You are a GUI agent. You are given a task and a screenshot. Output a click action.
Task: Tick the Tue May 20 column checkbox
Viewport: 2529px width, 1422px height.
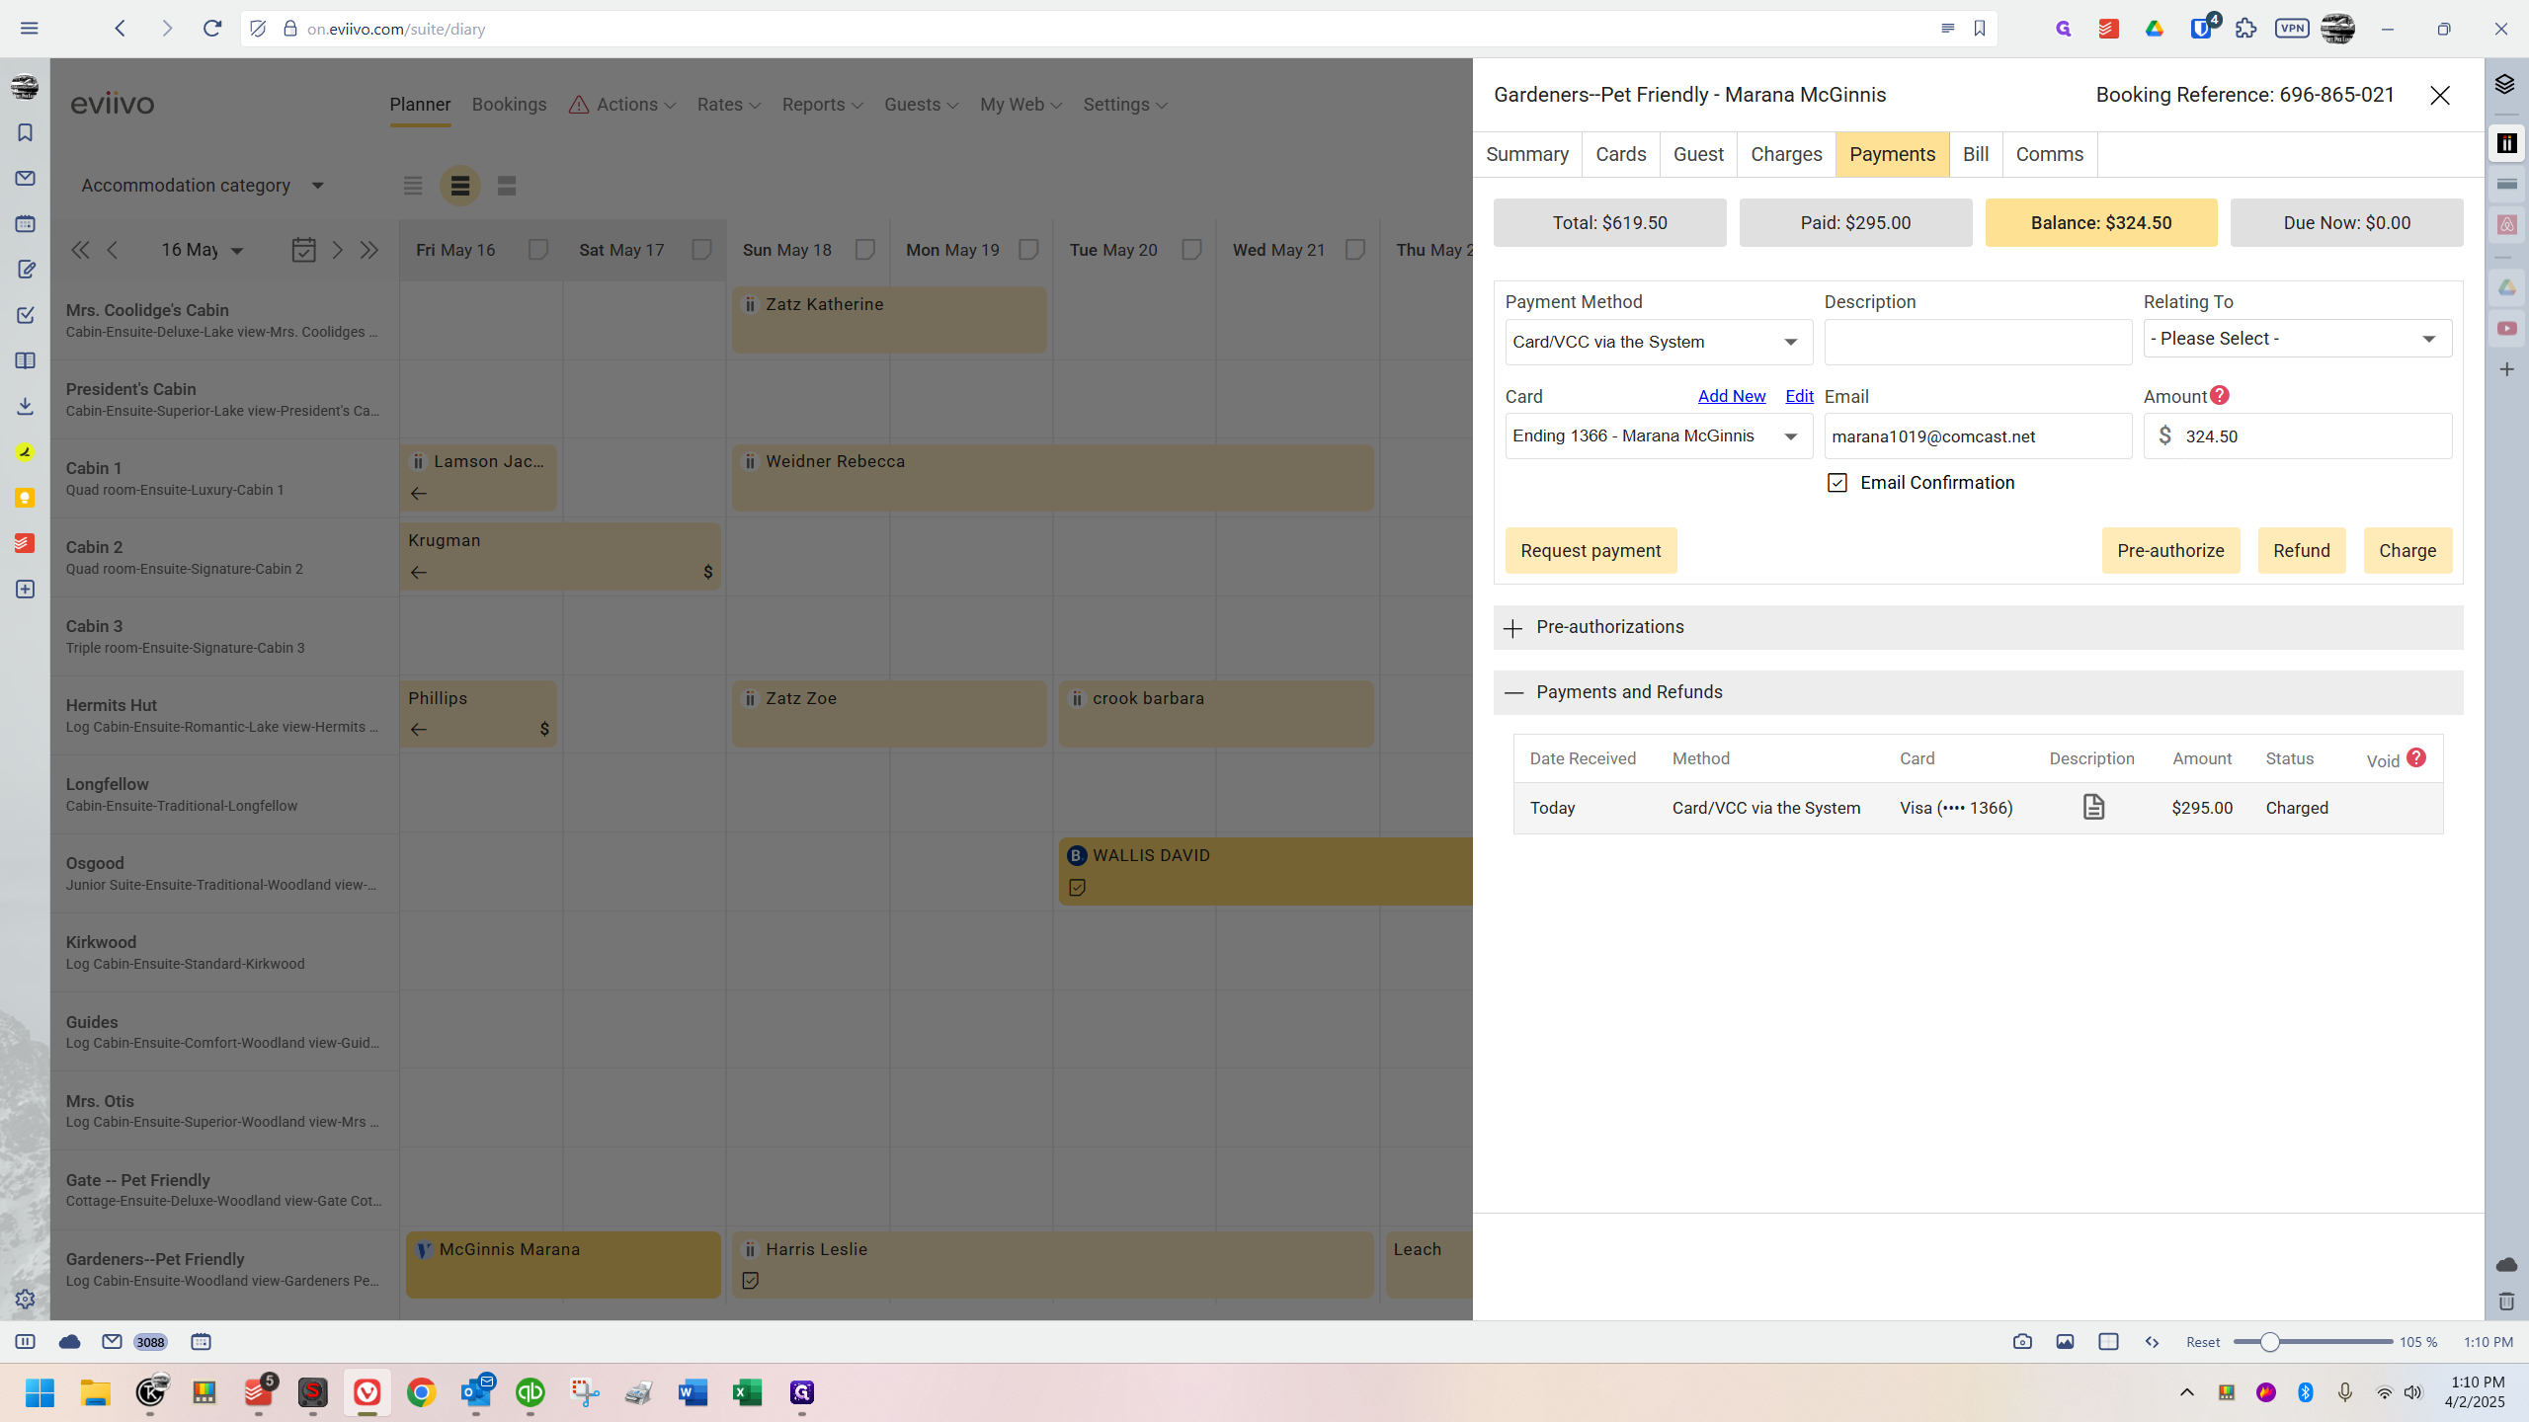coord(1191,249)
